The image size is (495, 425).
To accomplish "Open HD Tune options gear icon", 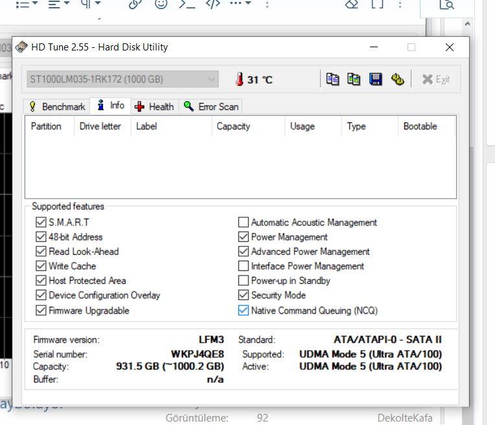I will click(397, 79).
